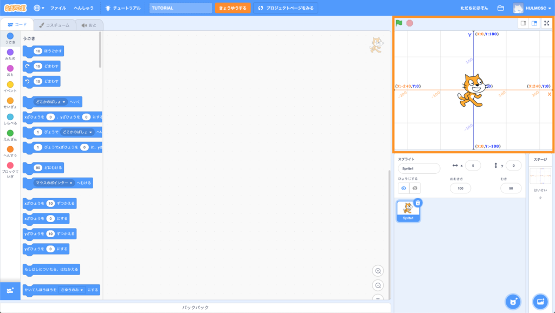Open the My Stuff folder icon
Viewport: 555px width, 313px height.
500,8
